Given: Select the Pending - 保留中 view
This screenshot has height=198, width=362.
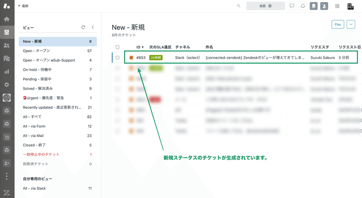Looking at the screenshot, I should click(58, 79).
